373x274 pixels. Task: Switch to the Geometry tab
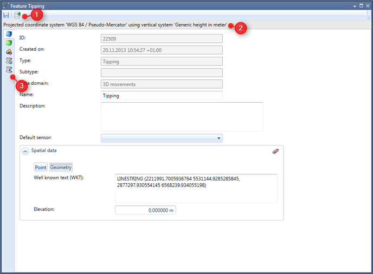[61, 168]
